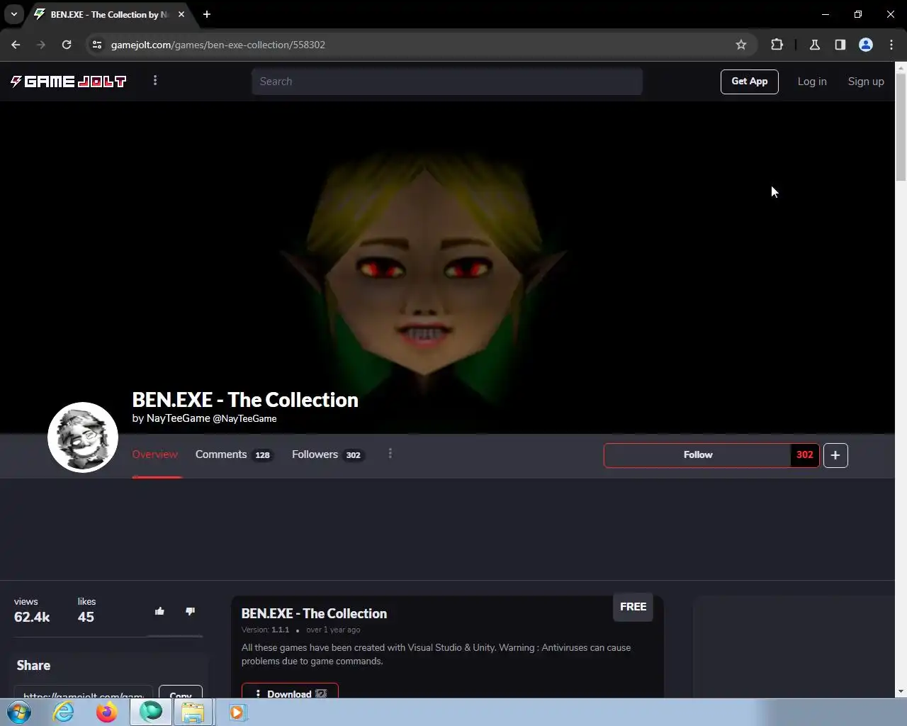Viewport: 907px width, 726px height.
Task: Open the more options dots after Followers
Action: (x=390, y=454)
